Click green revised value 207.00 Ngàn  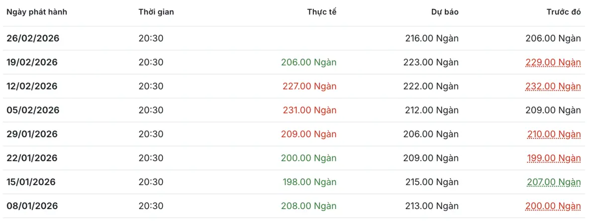pos(554,182)
